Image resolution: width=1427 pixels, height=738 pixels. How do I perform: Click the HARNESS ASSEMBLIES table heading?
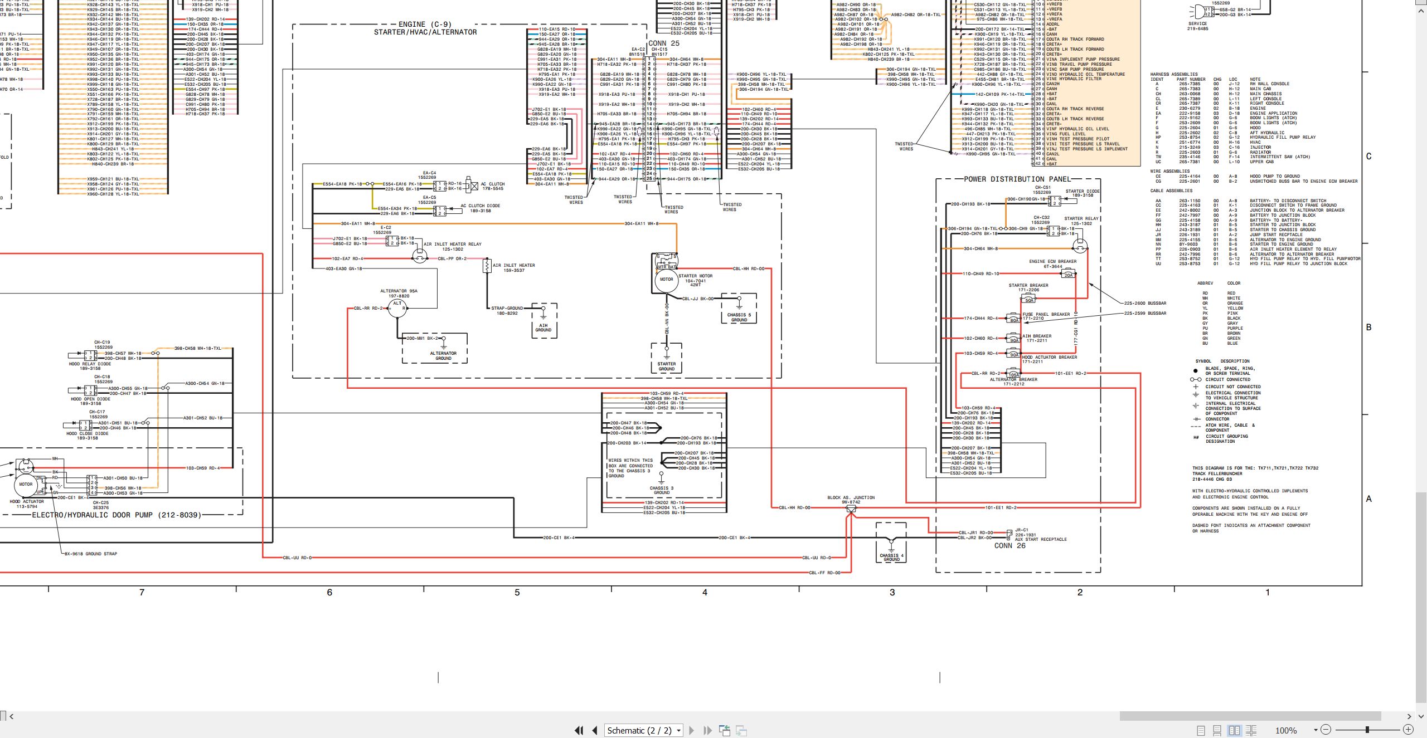[x=1174, y=75]
